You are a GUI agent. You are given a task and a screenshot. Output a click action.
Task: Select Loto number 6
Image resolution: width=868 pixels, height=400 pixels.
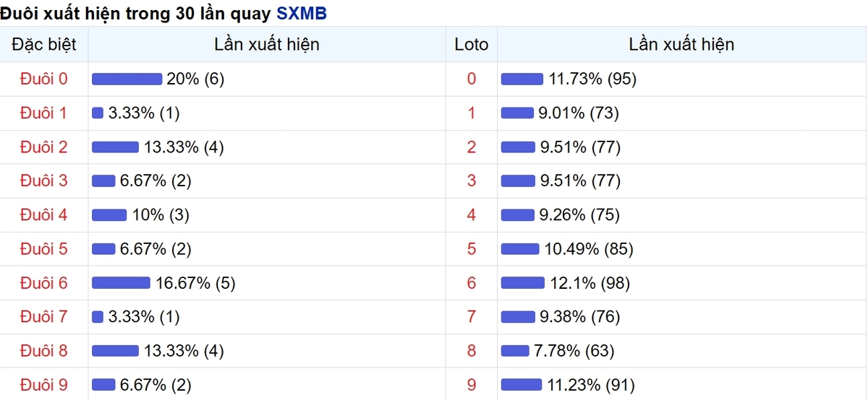pos(472,282)
